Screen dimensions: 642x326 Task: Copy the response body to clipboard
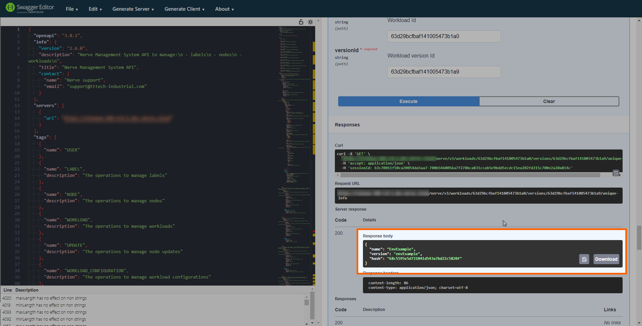coord(584,259)
